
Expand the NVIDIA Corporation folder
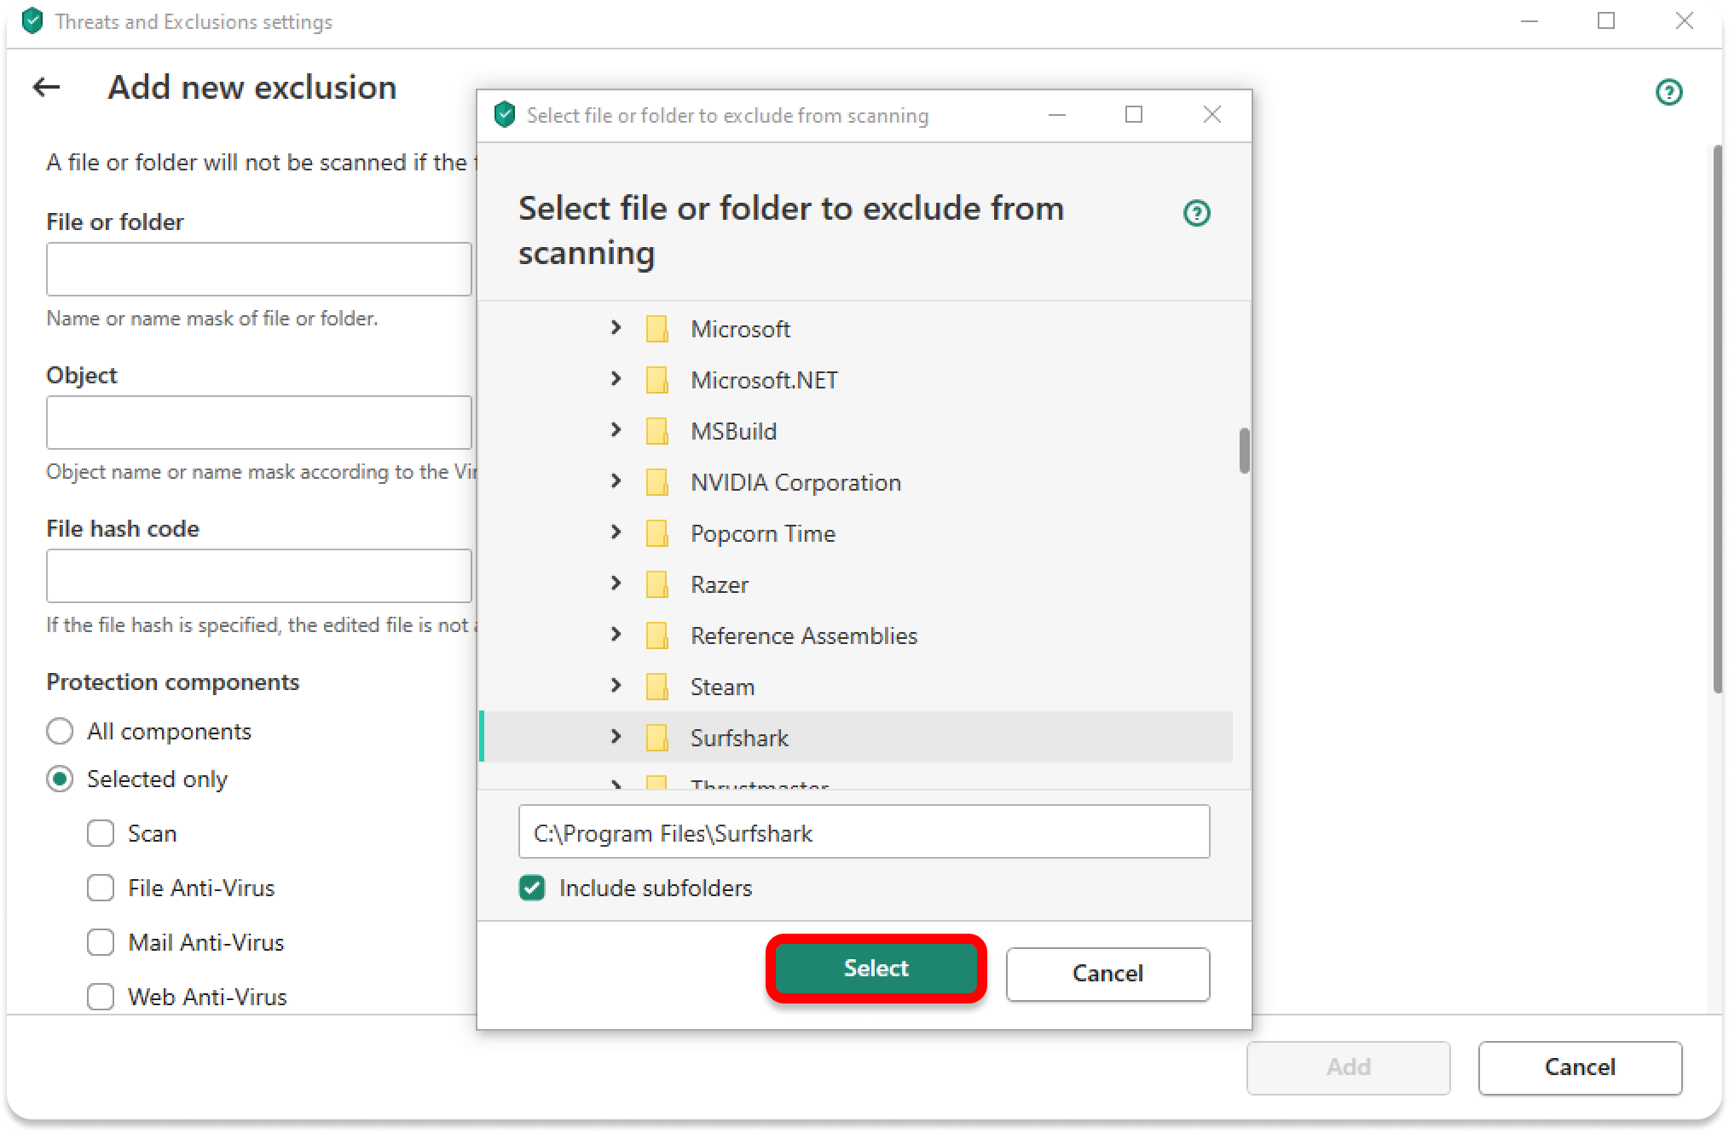[616, 480]
